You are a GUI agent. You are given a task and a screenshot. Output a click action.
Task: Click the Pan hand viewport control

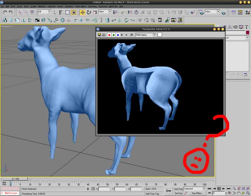[239, 193]
